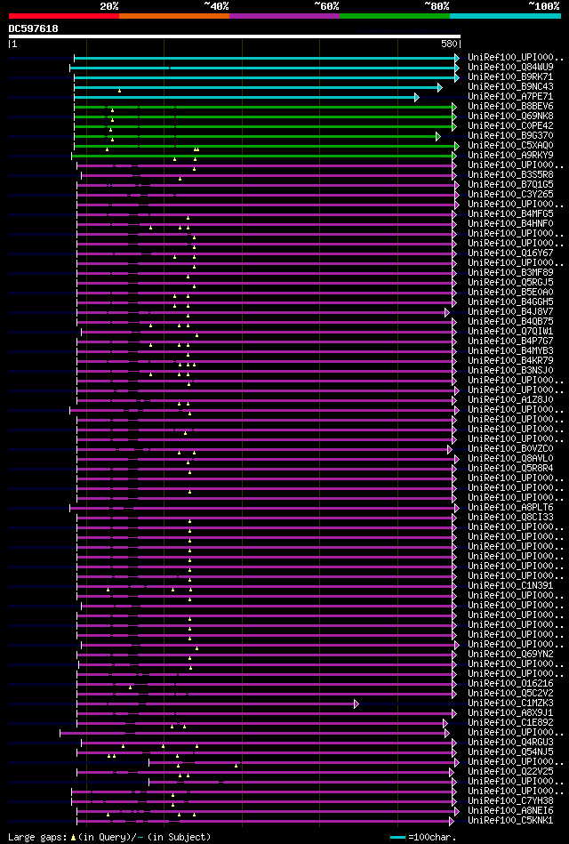Open hit UniRef100_A7PE71
The height and width of the screenshot is (844, 569).
pos(510,96)
